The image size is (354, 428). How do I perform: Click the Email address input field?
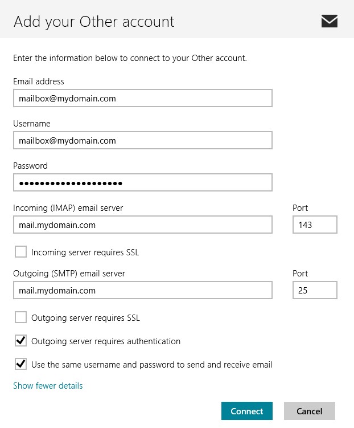[142, 98]
